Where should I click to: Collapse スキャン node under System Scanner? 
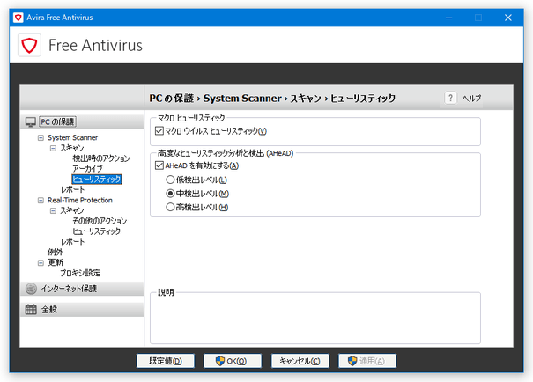[53, 148]
